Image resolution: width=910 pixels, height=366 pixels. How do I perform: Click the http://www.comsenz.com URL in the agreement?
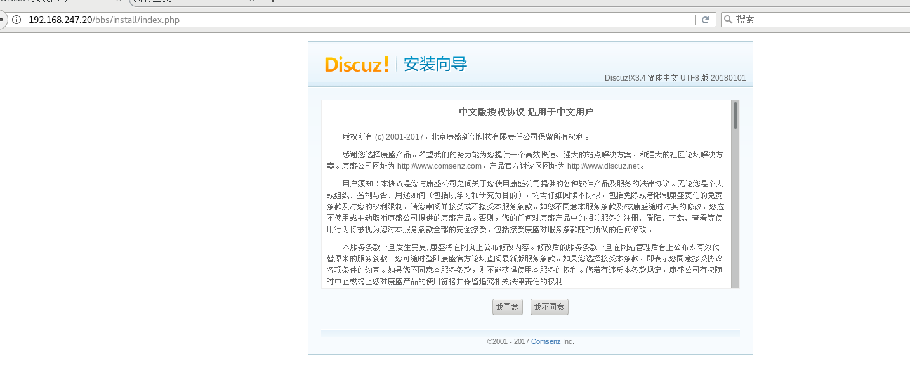point(439,166)
